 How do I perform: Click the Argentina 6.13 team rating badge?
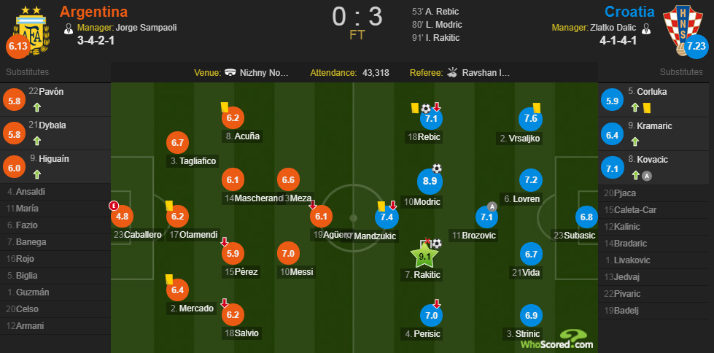(18, 47)
